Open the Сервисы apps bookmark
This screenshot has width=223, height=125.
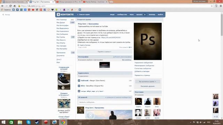pos(6,10)
